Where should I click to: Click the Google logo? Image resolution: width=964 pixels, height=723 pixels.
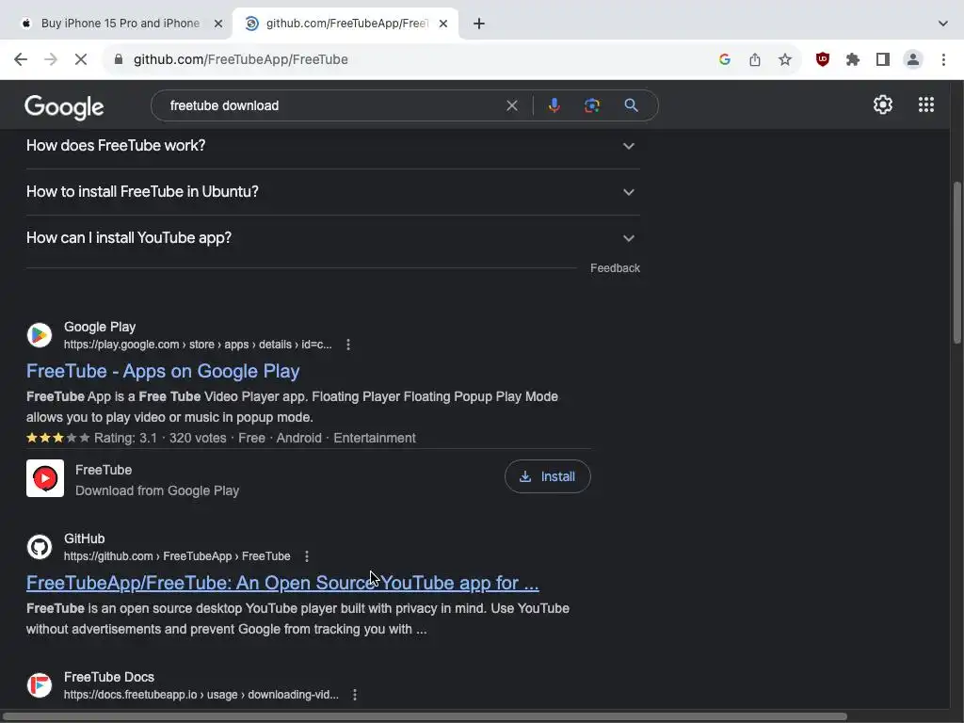point(64,107)
